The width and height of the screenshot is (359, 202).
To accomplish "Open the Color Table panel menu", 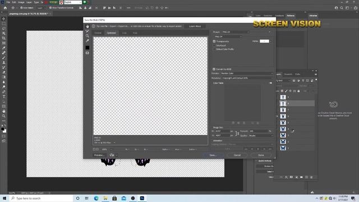I will click(x=270, y=83).
